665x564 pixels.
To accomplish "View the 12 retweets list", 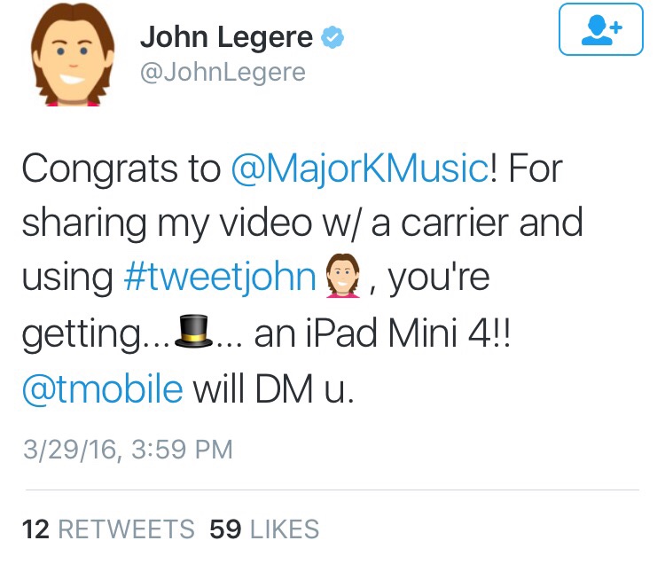I will [x=108, y=529].
